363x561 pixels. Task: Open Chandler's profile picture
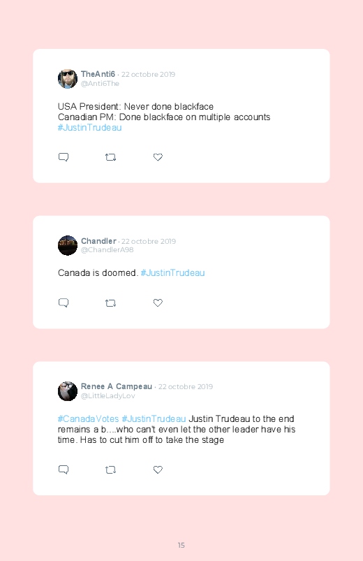click(68, 245)
